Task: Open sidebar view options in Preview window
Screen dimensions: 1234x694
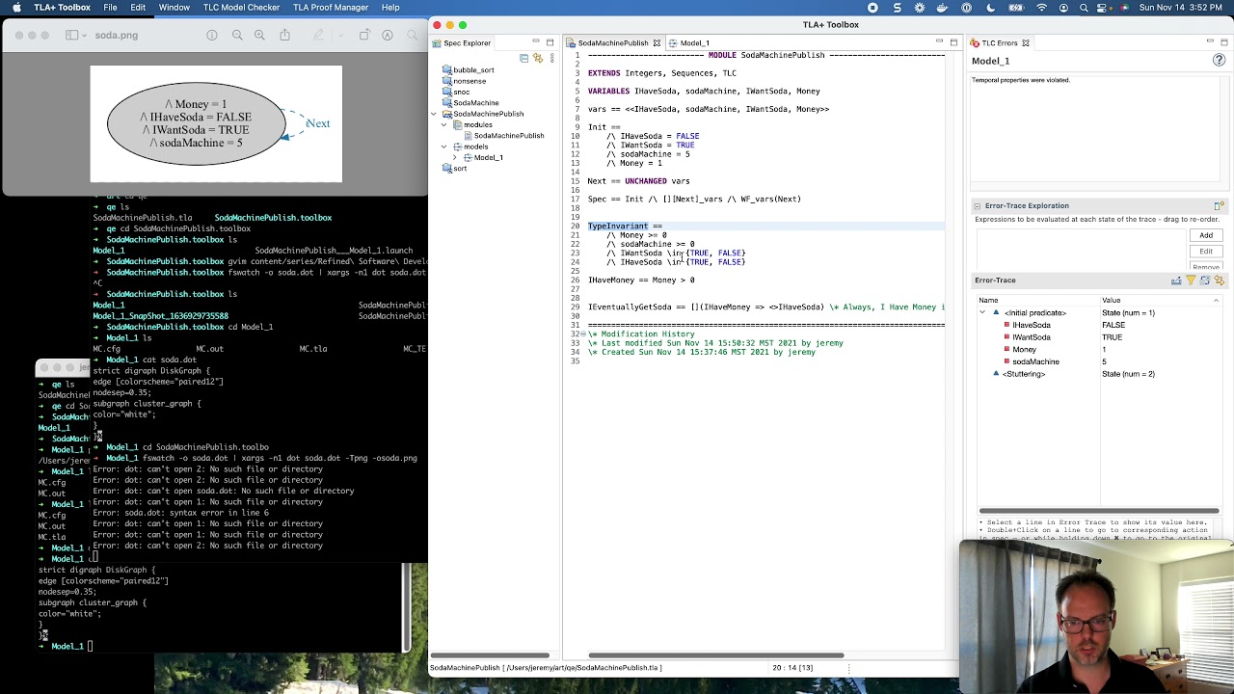Action: coord(76,36)
